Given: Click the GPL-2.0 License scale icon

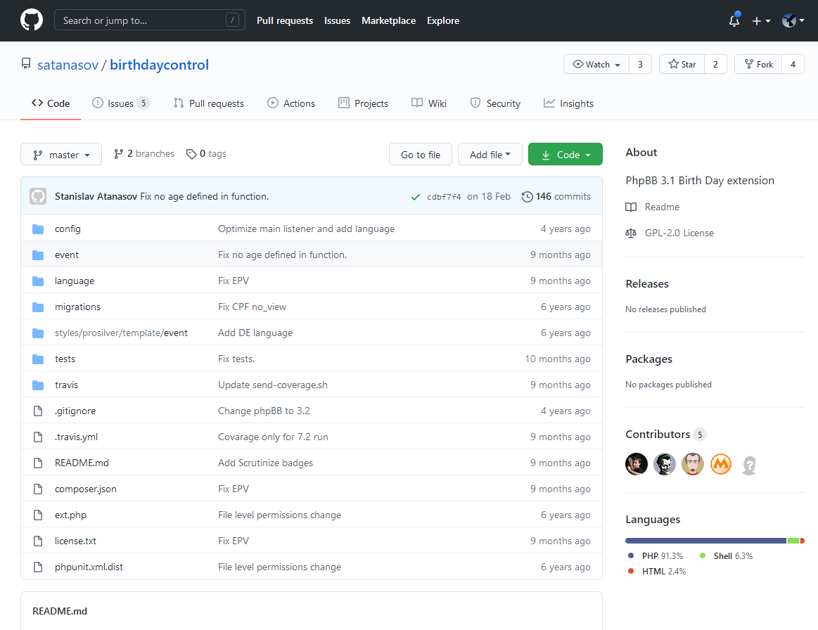Looking at the screenshot, I should tap(631, 233).
